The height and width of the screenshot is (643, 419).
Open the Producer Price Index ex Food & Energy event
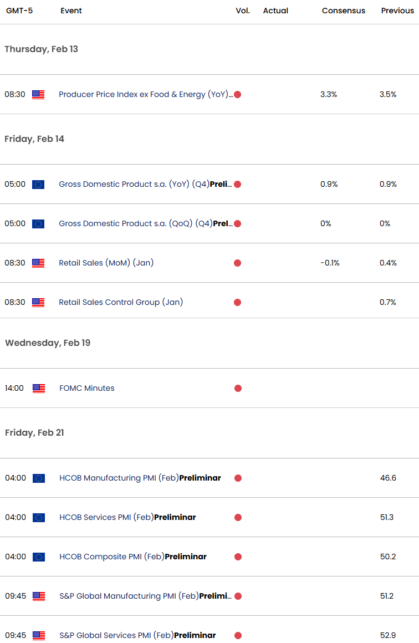point(144,95)
